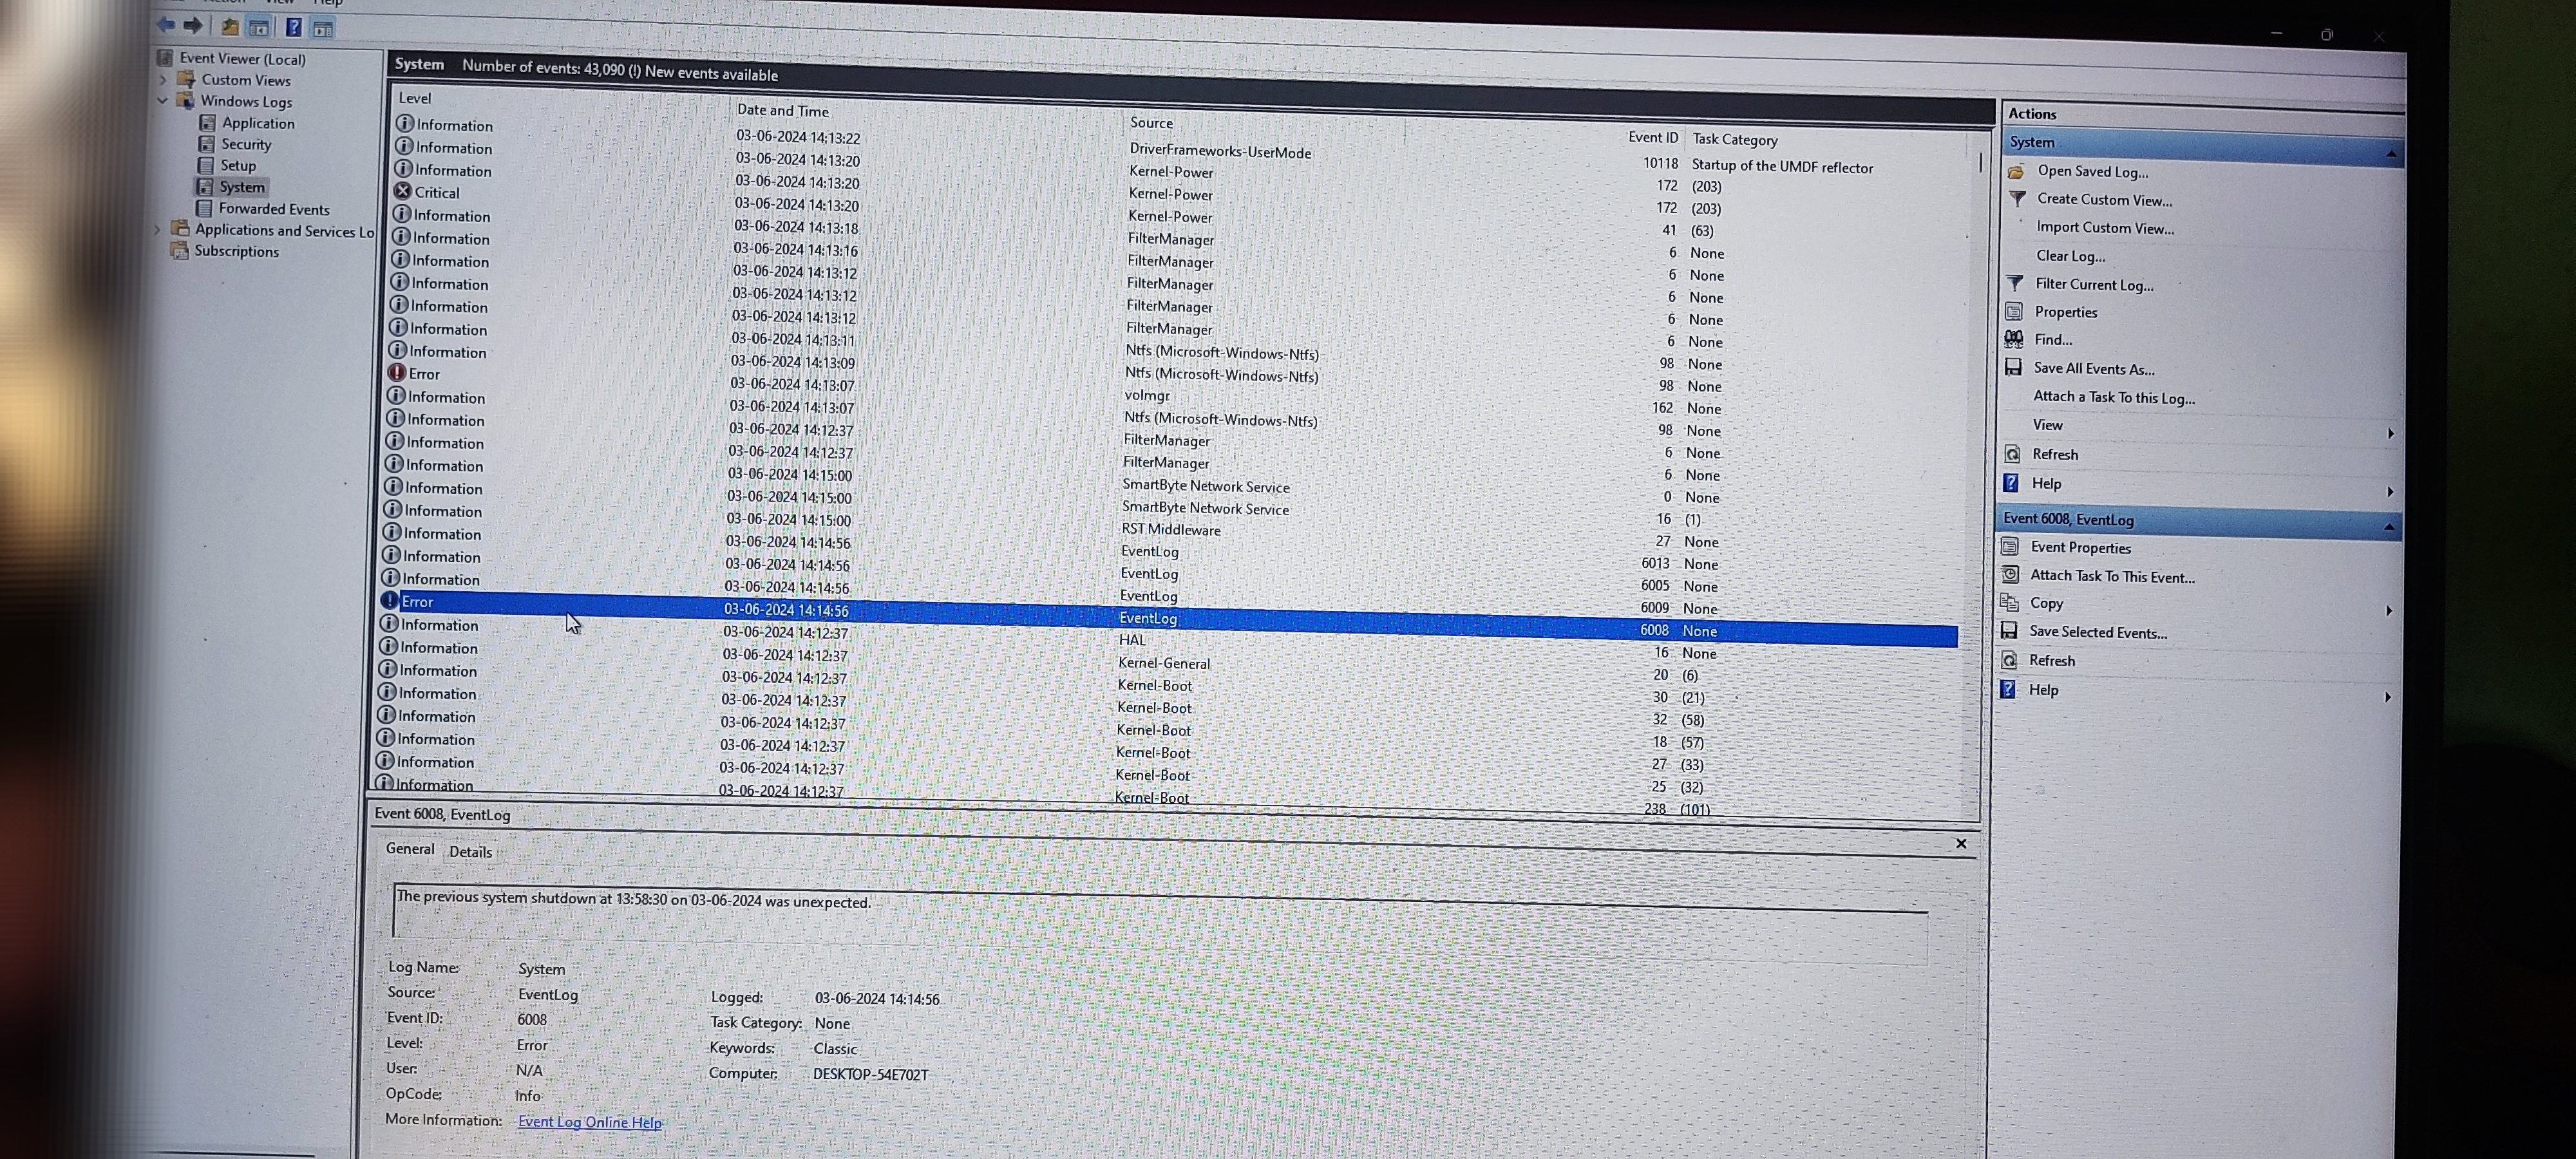Click the blue Help toolbar icon
Image resolution: width=2576 pixels, height=1159 pixels.
tap(294, 27)
